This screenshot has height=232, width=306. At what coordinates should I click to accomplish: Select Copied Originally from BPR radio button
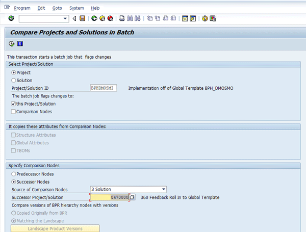click(x=13, y=213)
